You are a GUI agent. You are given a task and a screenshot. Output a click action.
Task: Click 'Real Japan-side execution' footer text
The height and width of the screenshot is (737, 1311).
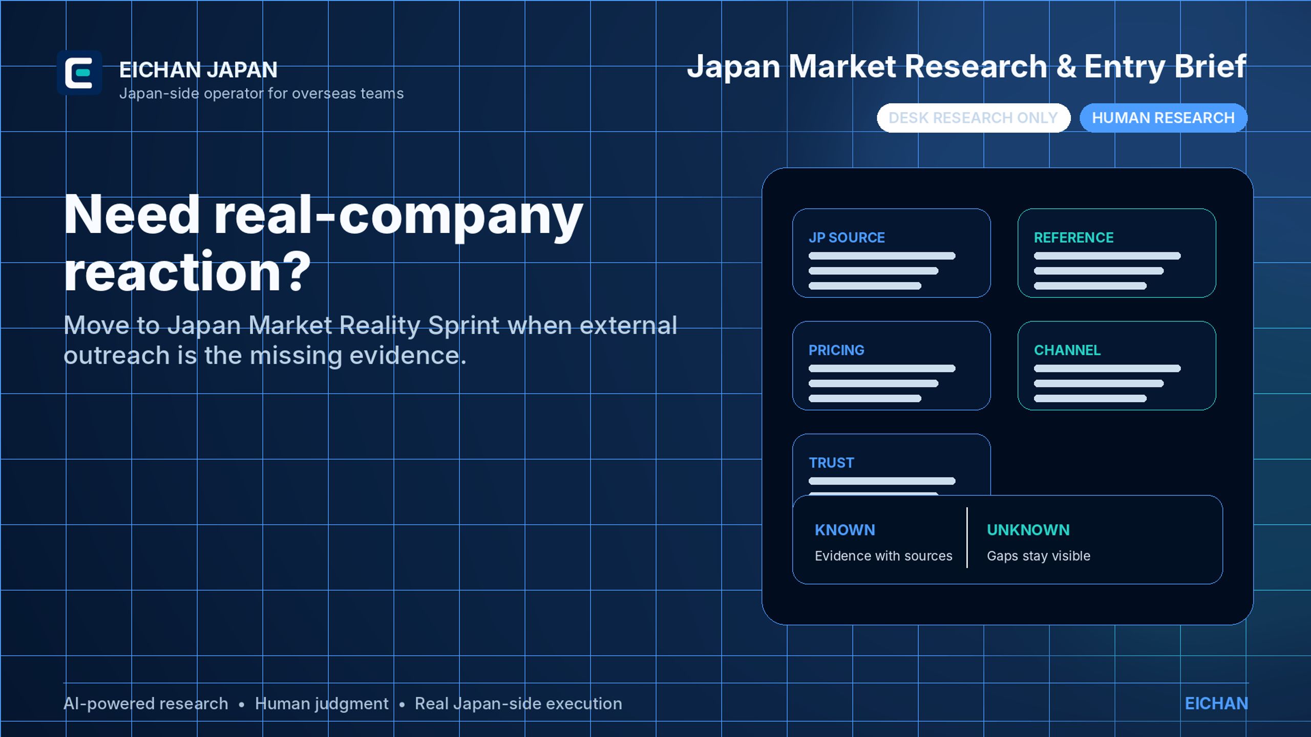518,704
